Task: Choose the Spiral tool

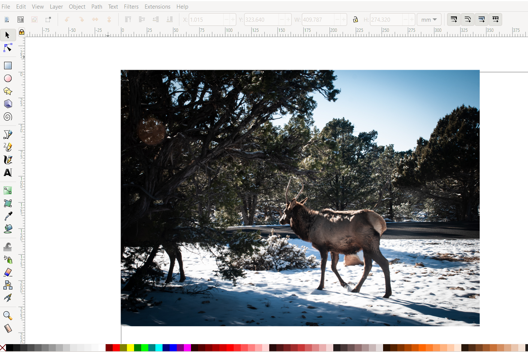Action: click(x=7, y=116)
